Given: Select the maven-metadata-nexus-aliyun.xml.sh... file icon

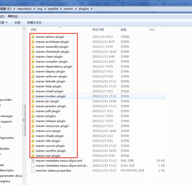Looking at the screenshot, I should [33, 165].
